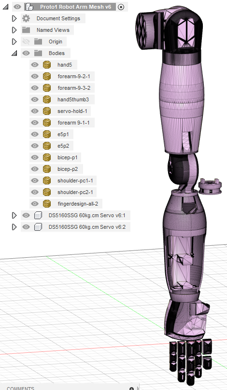Viewport: 227px width, 390px height.
Task: Click component icon of Servo v6:1
Action: (38, 215)
